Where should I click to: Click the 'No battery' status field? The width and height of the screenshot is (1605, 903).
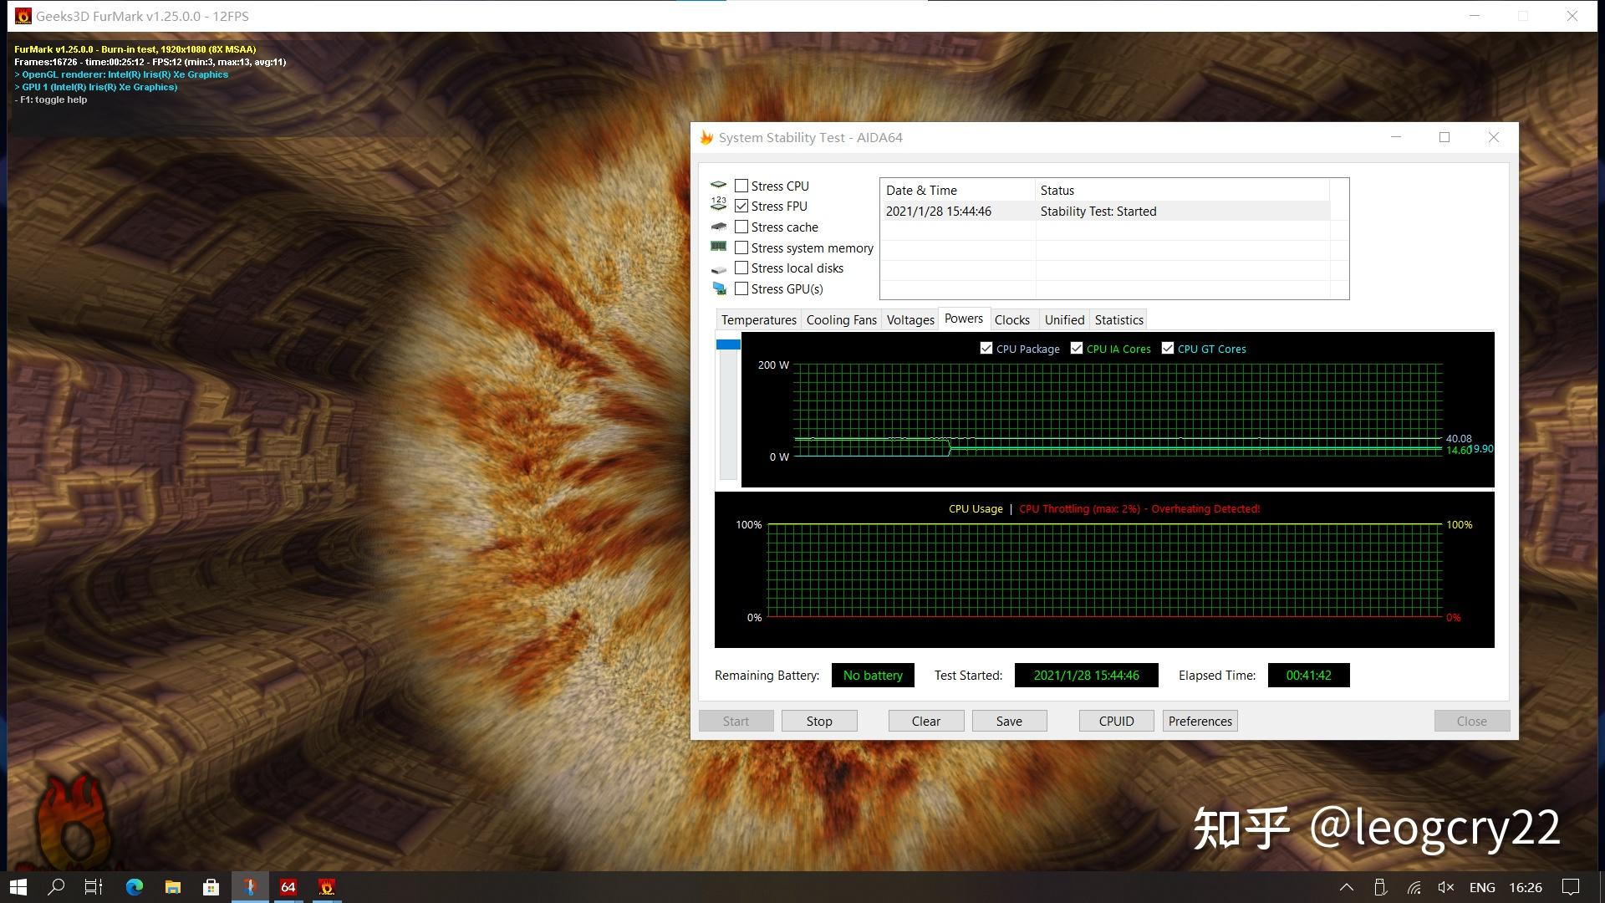pyautogui.click(x=873, y=675)
